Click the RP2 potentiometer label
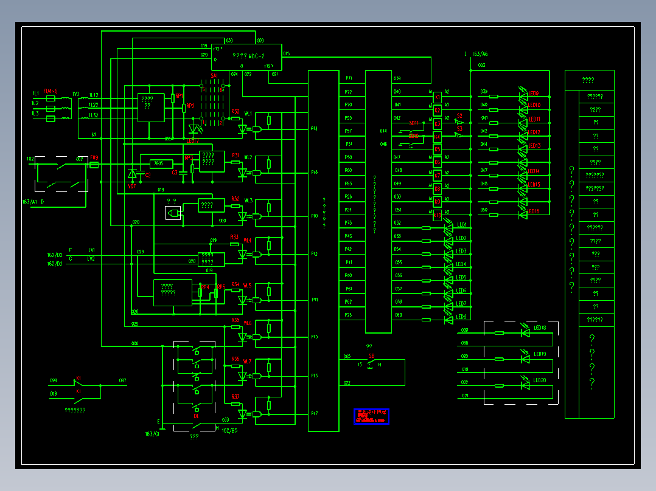Image resolution: width=656 pixels, height=491 pixels. 190,106
